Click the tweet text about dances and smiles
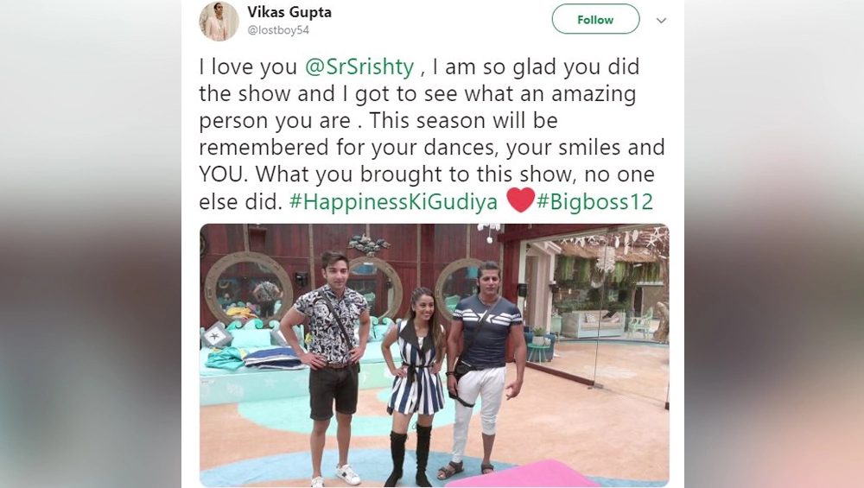Image resolution: width=864 pixels, height=488 pixels. (x=431, y=134)
